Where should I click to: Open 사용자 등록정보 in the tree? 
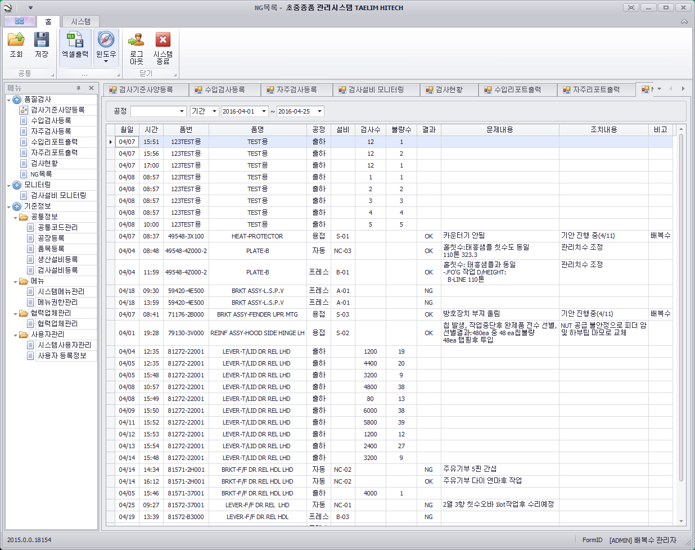[62, 356]
